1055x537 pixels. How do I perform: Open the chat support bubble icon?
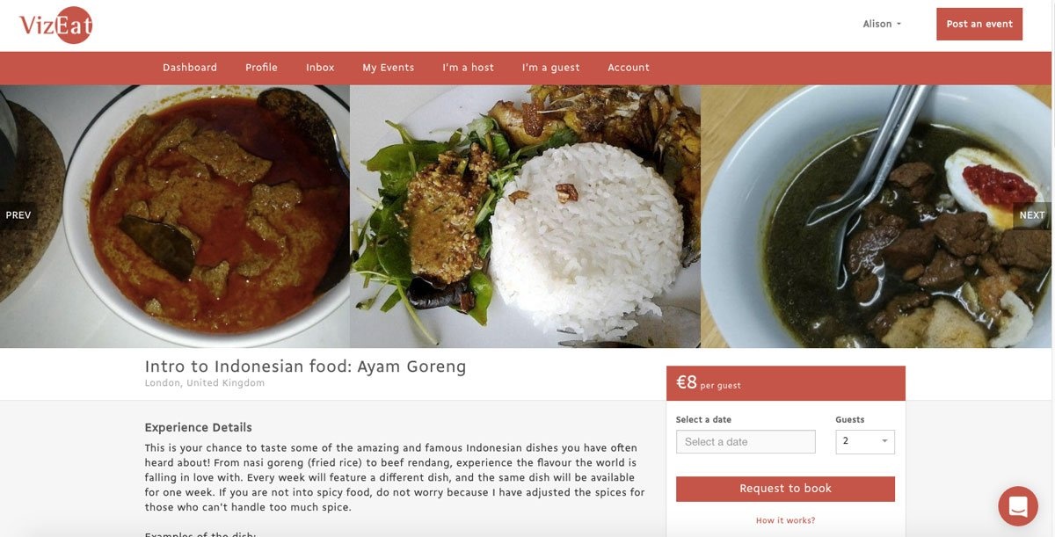pos(1018,506)
